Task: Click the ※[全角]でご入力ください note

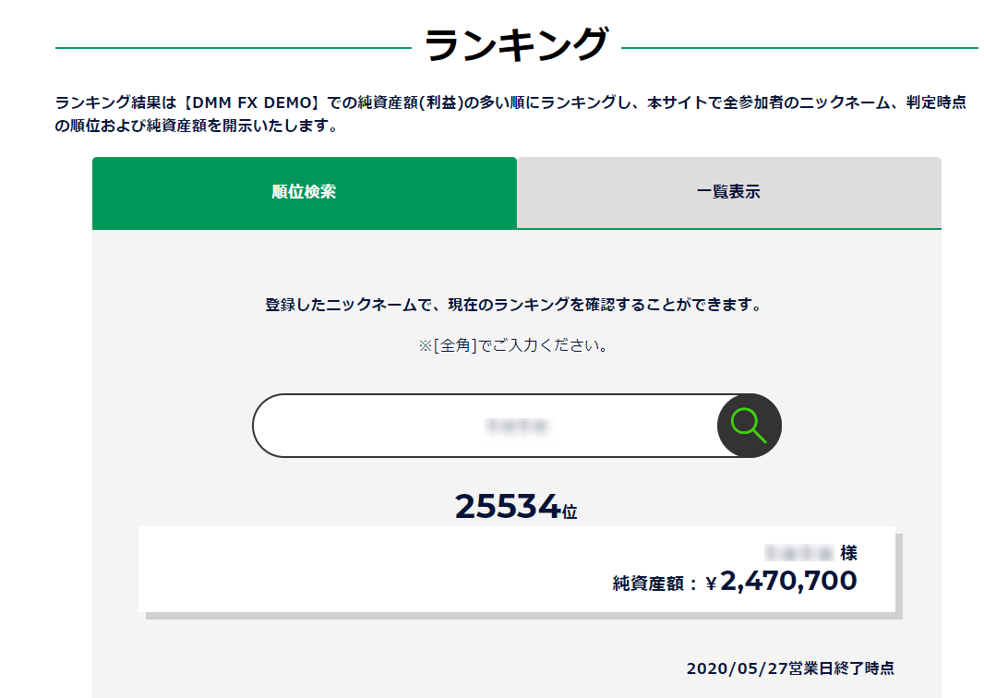Action: point(512,345)
